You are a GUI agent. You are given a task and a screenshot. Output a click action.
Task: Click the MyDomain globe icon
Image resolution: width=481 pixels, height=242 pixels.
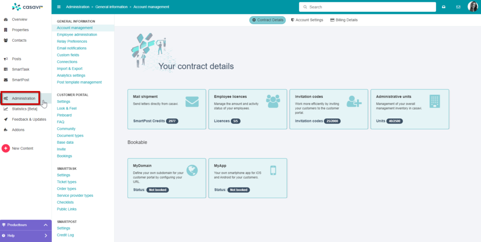(192, 170)
